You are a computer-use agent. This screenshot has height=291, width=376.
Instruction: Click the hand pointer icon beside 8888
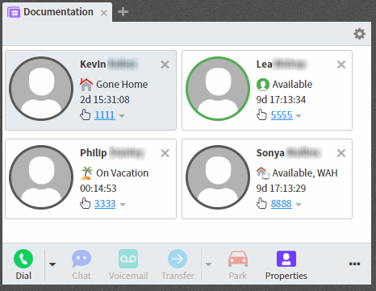(x=261, y=203)
